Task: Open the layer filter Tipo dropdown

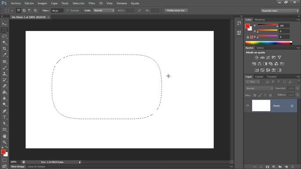Action: coord(253,82)
